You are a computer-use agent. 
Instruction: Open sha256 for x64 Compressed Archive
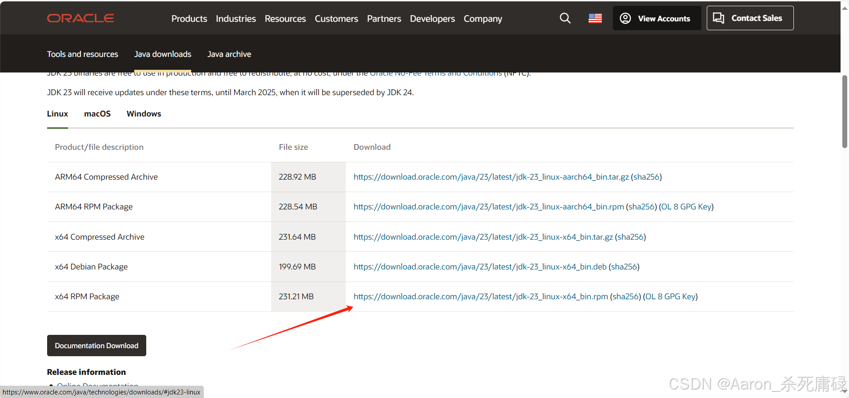630,237
